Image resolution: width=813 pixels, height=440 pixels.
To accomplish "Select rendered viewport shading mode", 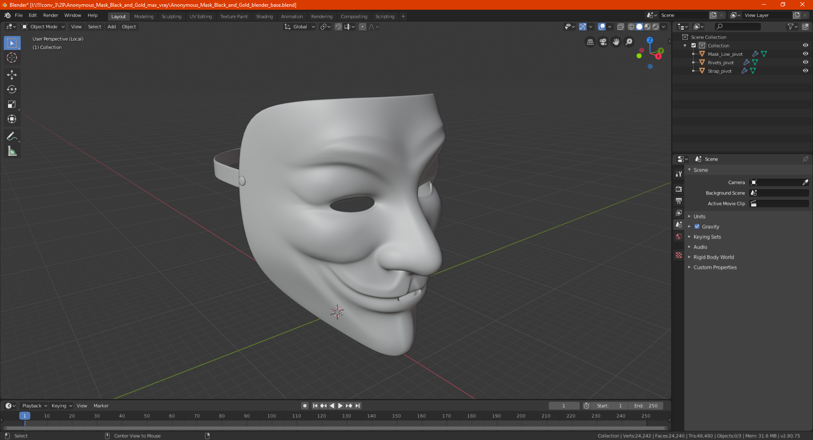I will click(x=655, y=27).
